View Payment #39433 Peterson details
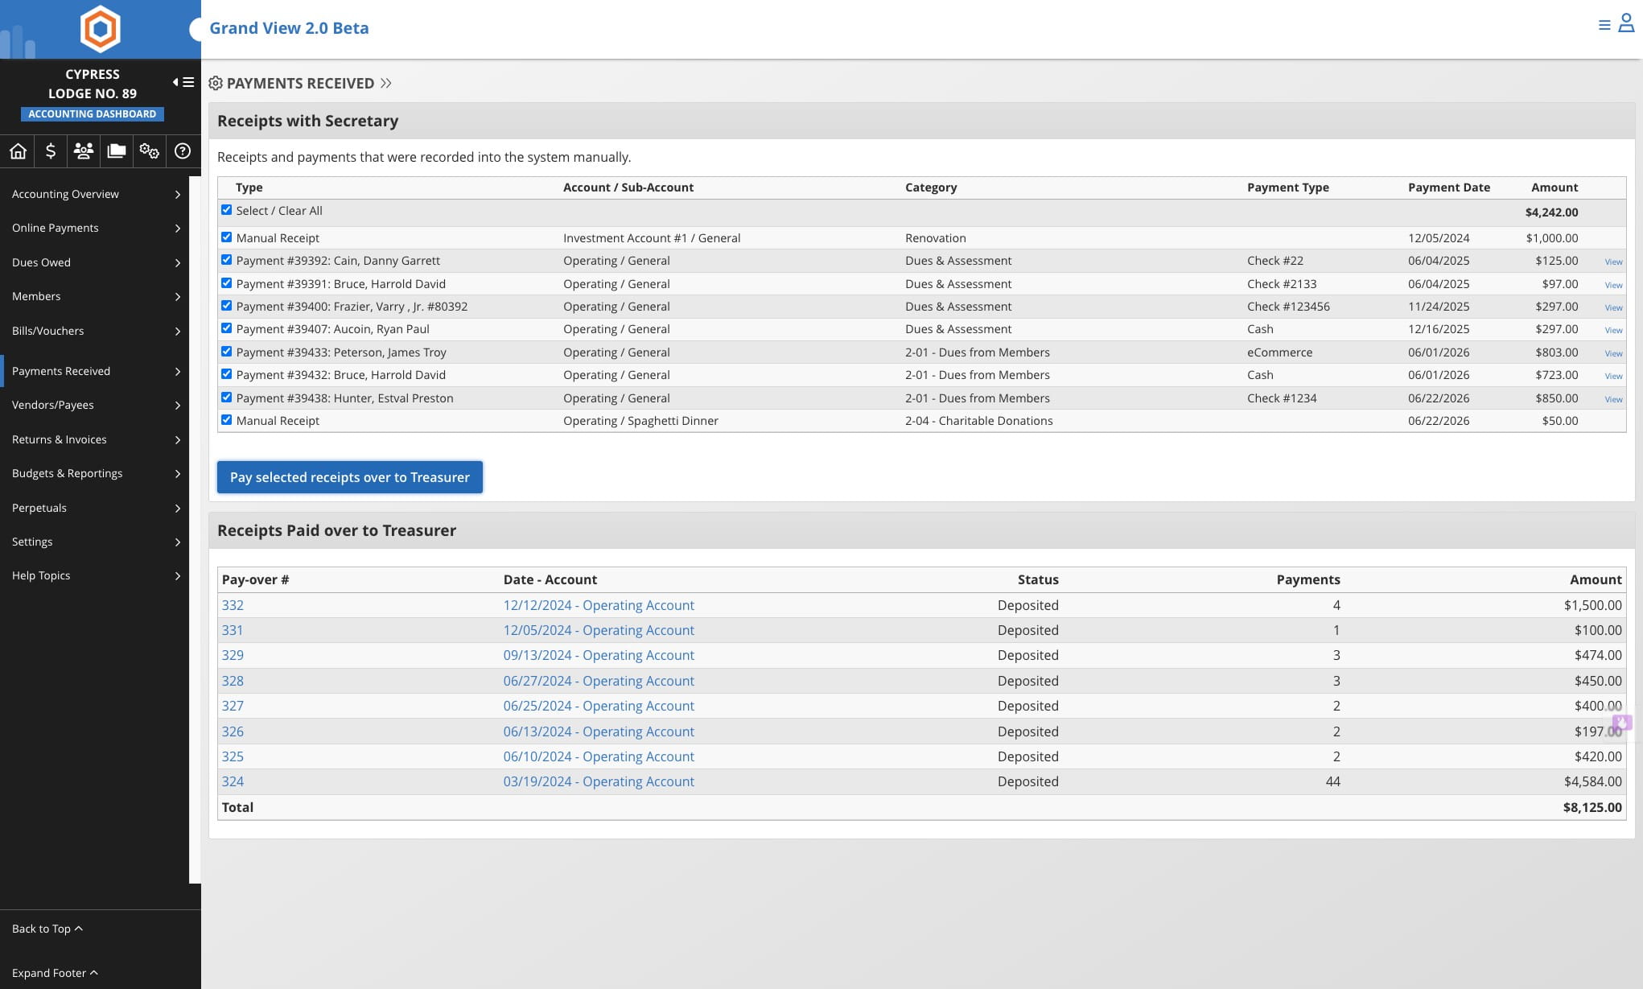This screenshot has height=989, width=1643. point(1613,353)
